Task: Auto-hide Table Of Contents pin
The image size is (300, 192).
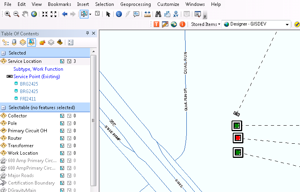Action: pyautogui.click(x=87, y=33)
